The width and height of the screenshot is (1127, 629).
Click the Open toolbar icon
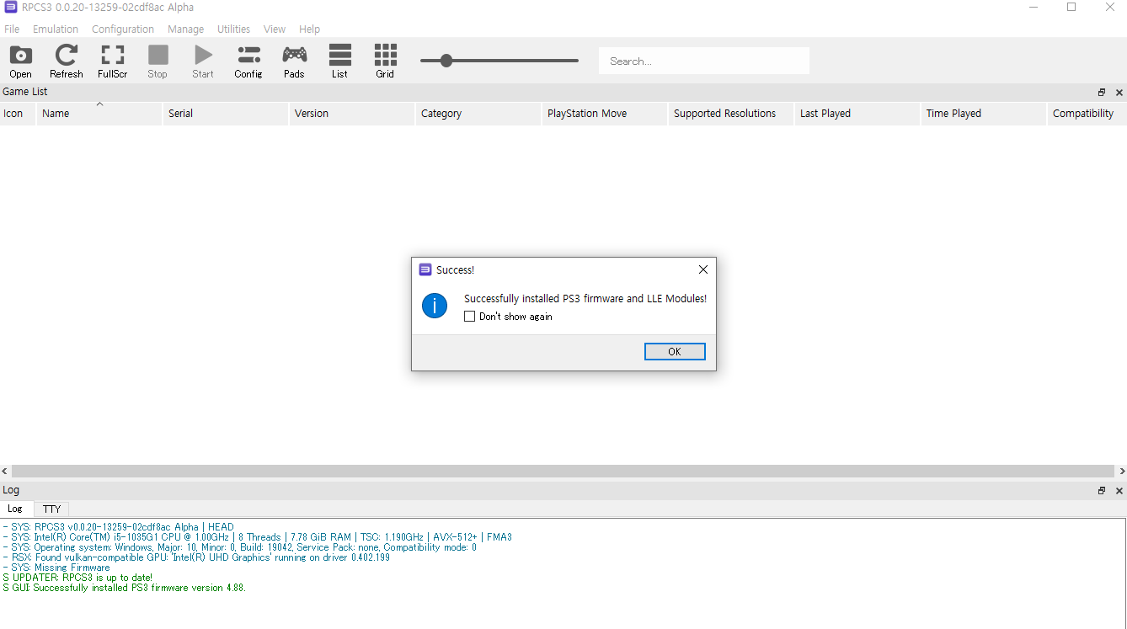pos(20,61)
